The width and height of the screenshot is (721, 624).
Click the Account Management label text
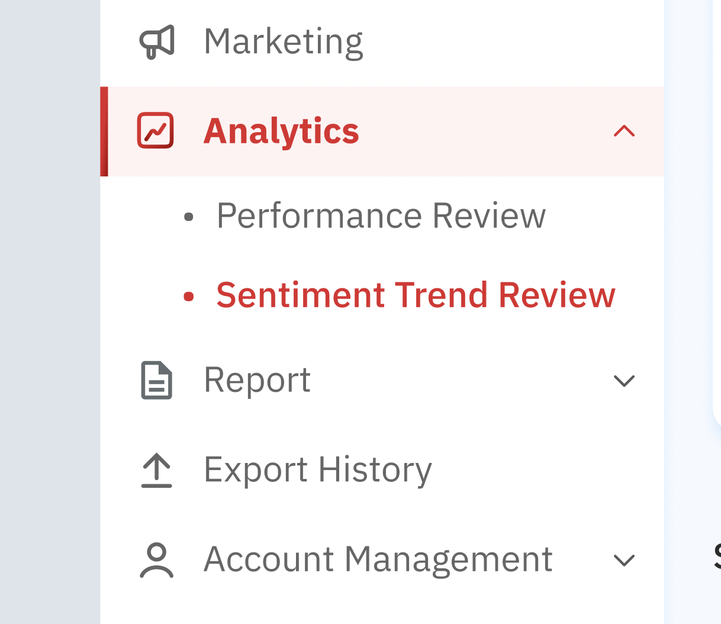(x=378, y=559)
